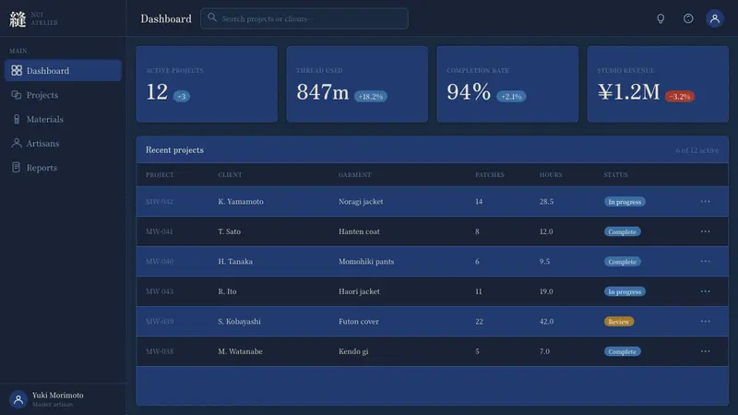Click the Review status on Futon cover
Viewport: 738px width, 415px height.
618,322
